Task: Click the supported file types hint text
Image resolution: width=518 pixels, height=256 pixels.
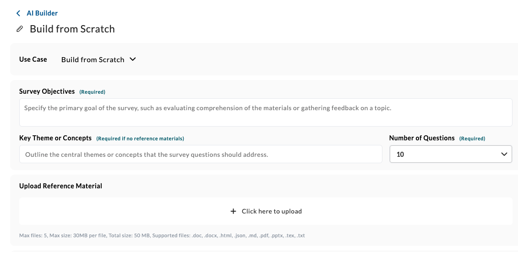Action: (x=162, y=235)
